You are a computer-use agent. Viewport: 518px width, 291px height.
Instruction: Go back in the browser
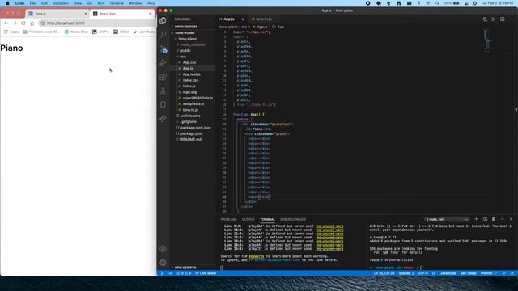coord(6,23)
